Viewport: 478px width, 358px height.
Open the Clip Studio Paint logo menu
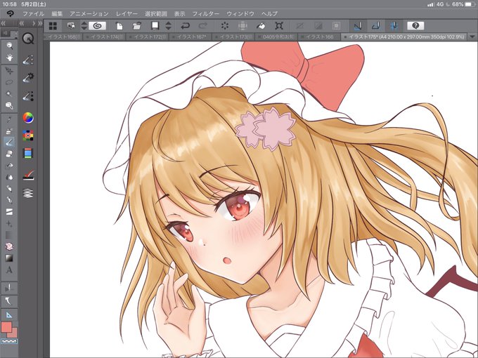click(x=10, y=14)
